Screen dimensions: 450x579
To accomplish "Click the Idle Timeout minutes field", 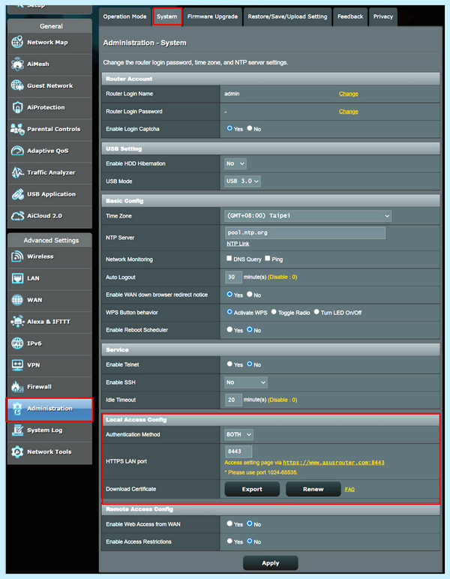I will 233,400.
